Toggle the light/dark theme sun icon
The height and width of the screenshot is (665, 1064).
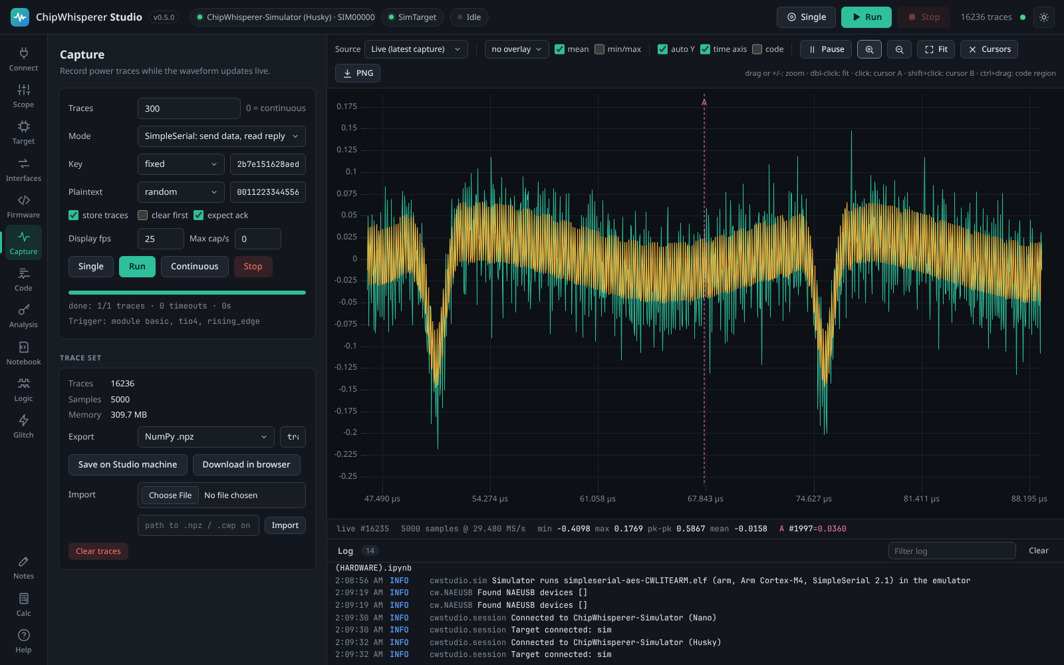tap(1044, 17)
